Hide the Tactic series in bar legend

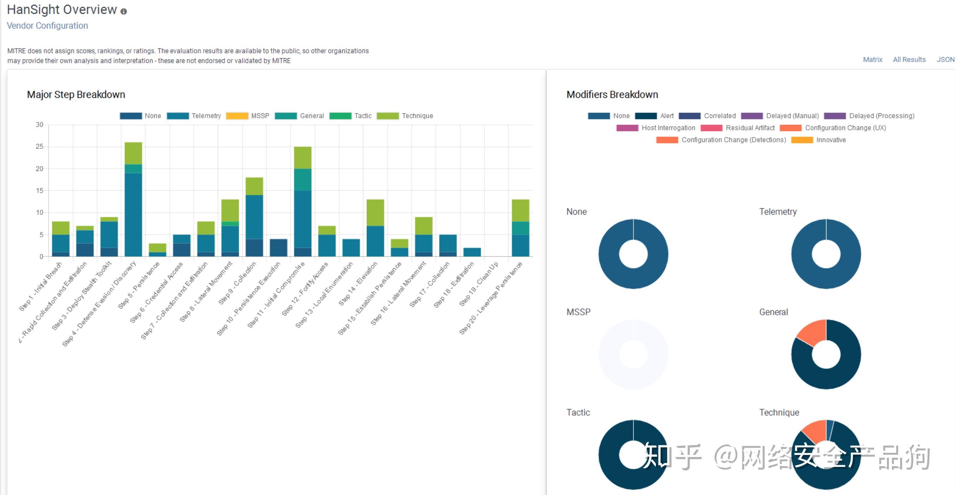[362, 116]
